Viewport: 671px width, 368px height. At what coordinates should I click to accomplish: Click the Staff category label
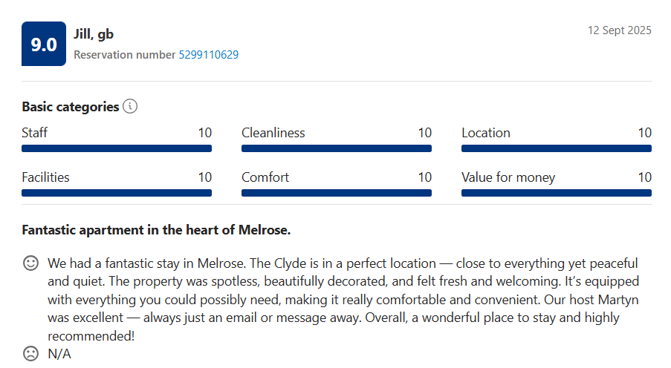click(35, 133)
